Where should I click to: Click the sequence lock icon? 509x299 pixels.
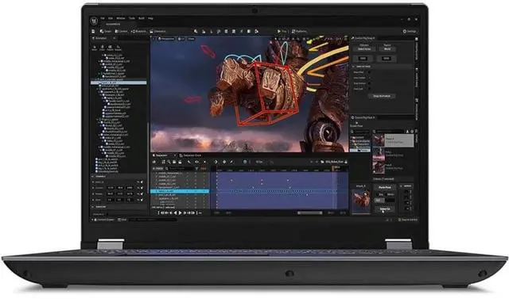346,162
